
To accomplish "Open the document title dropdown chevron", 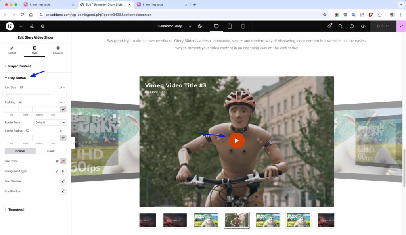I will pyautogui.click(x=190, y=26).
